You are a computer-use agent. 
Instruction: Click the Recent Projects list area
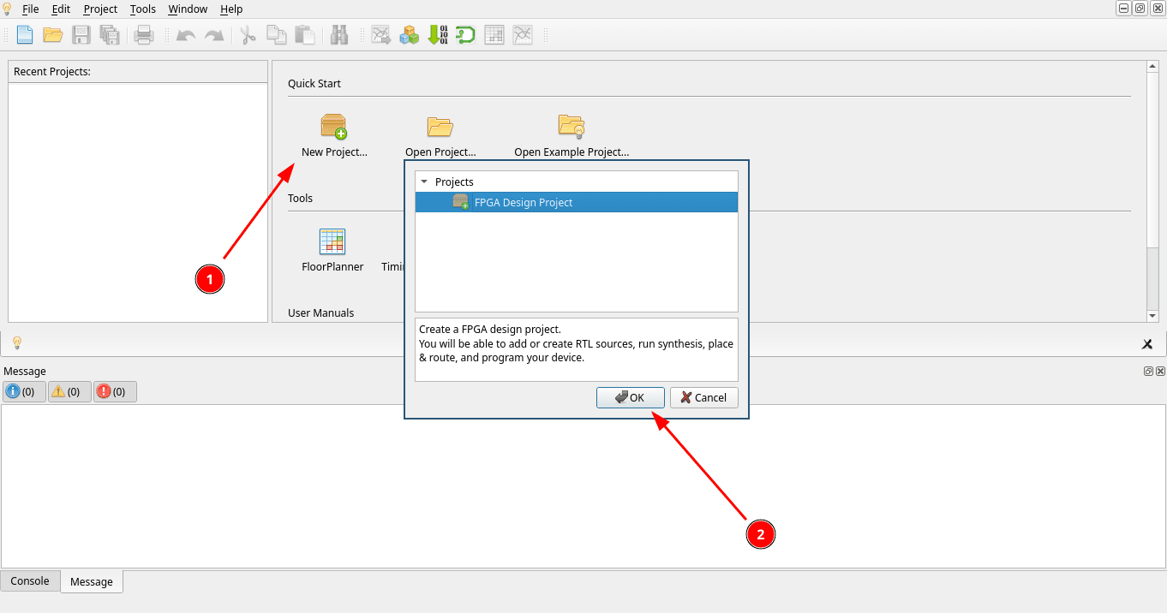(138, 202)
